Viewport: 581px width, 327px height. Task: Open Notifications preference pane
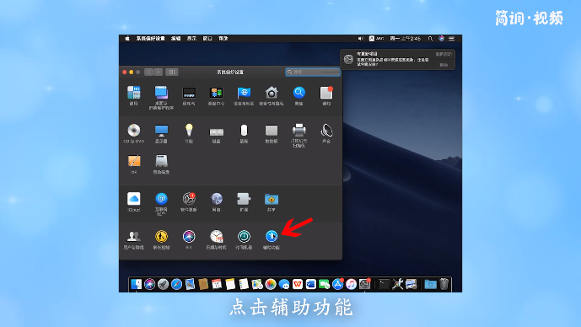click(x=326, y=93)
